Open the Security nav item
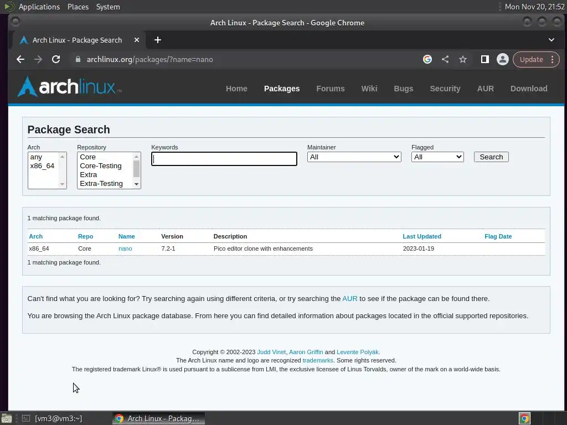The height and width of the screenshot is (425, 567). (445, 89)
